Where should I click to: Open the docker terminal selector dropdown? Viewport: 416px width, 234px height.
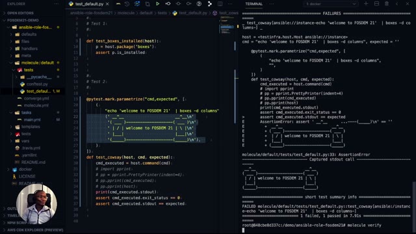(330, 4)
